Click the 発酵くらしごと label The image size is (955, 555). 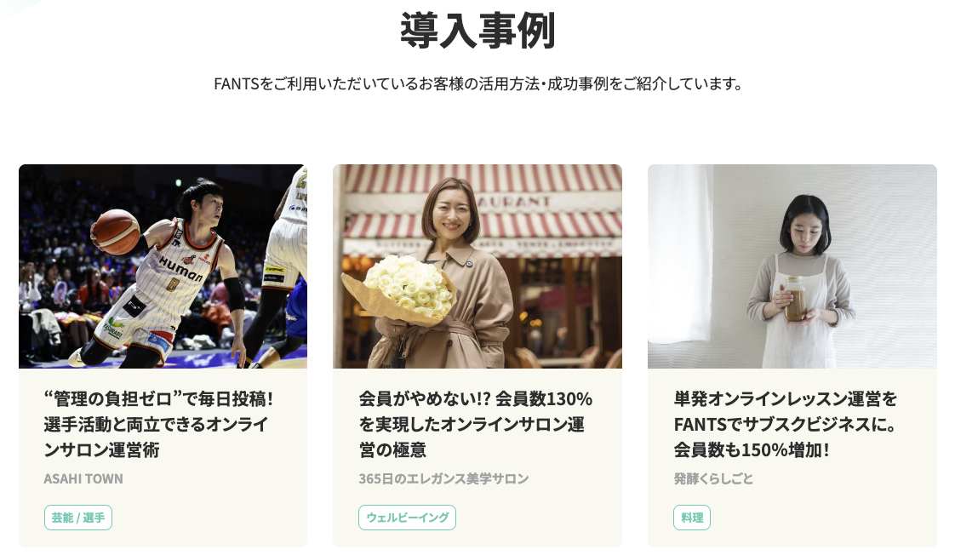pyautogui.click(x=713, y=479)
